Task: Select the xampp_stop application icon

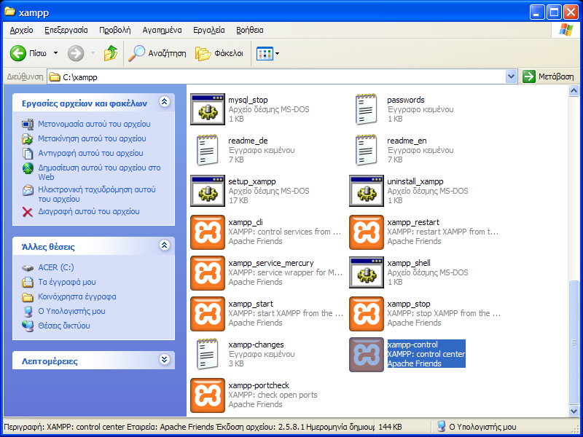Action: [367, 314]
